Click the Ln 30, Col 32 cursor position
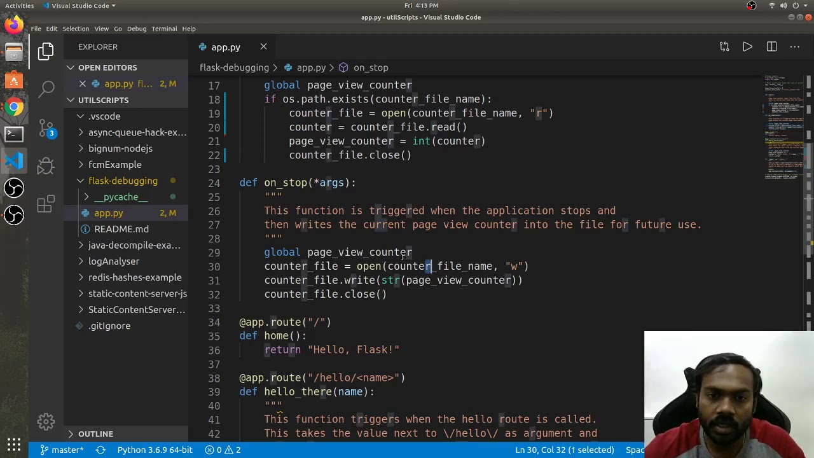Screen dimensions: 814x458 (x=564, y=450)
